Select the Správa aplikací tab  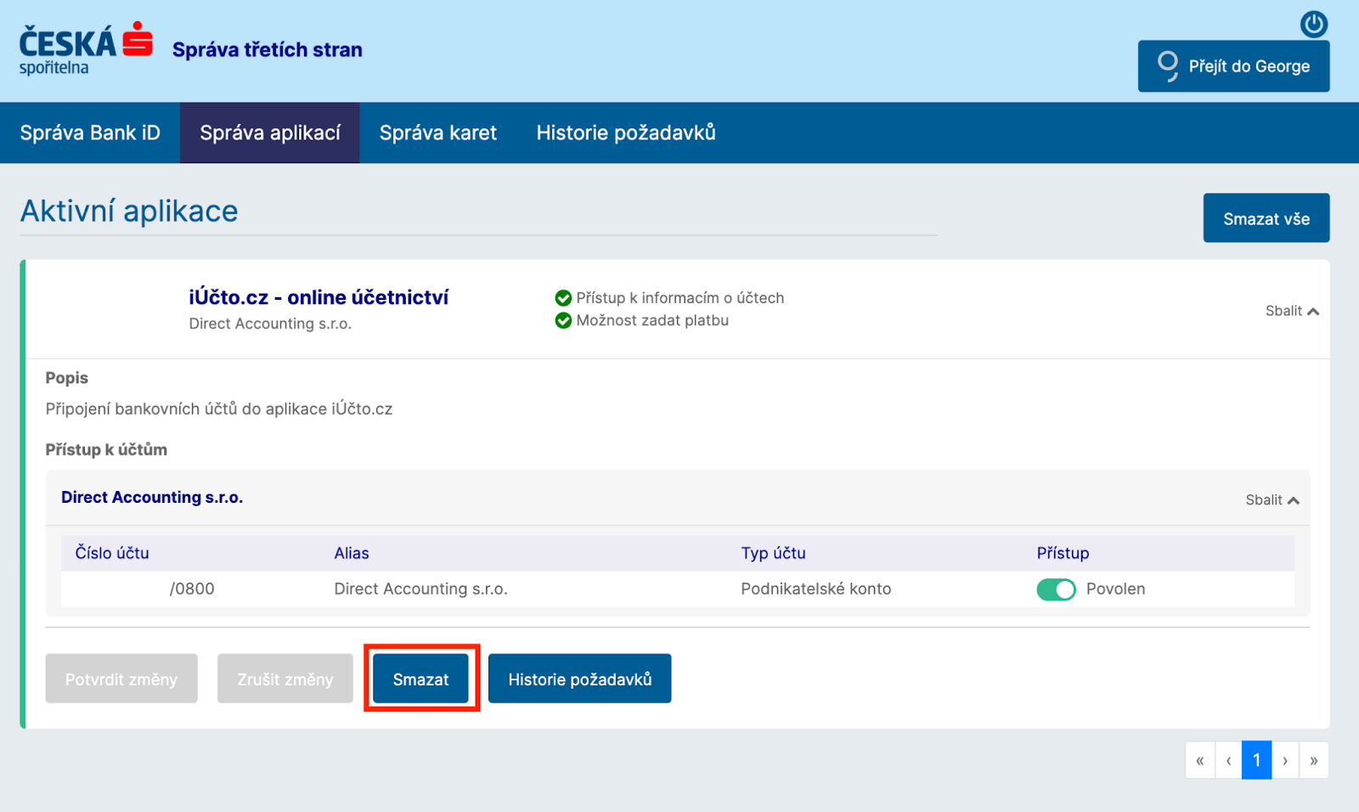(270, 133)
